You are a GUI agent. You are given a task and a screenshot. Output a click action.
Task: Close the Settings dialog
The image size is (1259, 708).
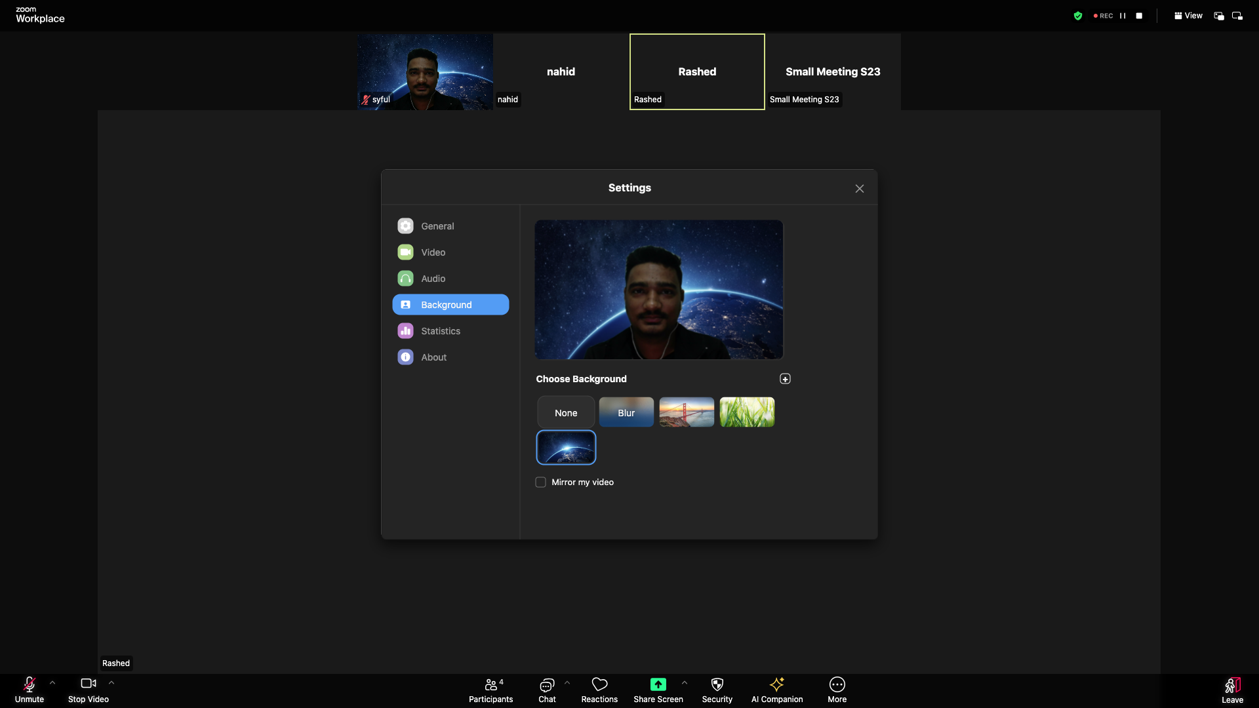point(860,189)
